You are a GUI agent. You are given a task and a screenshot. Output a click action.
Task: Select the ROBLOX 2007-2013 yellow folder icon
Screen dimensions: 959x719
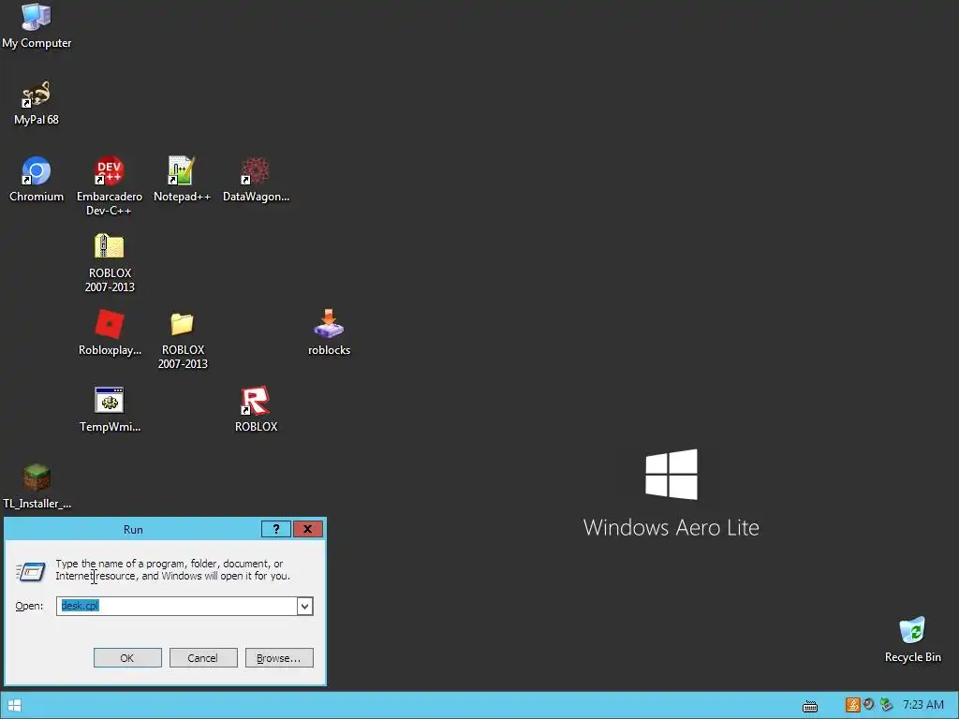point(182,324)
